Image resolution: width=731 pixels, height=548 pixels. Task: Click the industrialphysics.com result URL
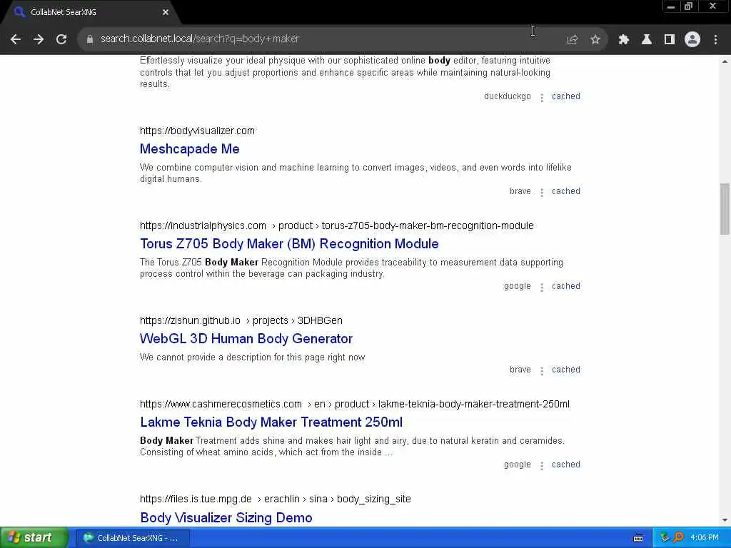click(337, 226)
